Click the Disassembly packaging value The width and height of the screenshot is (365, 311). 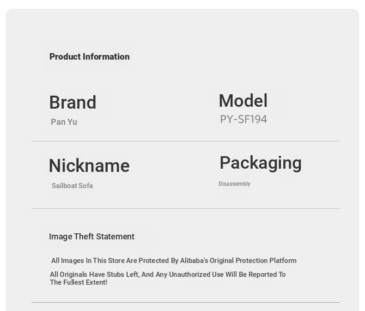tap(234, 183)
